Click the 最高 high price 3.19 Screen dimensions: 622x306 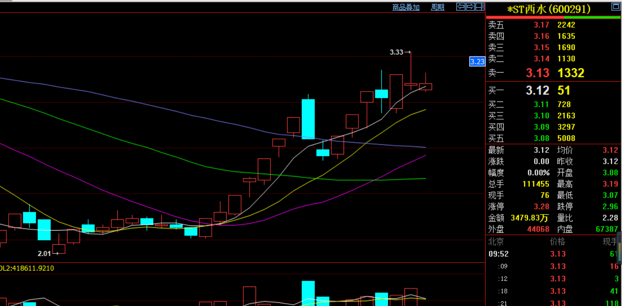[x=610, y=184]
